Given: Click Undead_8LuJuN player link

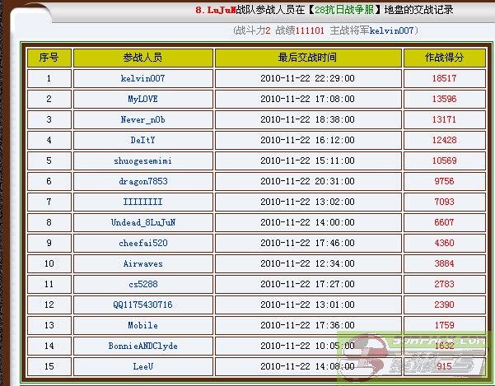Looking at the screenshot, I should coord(142,222).
